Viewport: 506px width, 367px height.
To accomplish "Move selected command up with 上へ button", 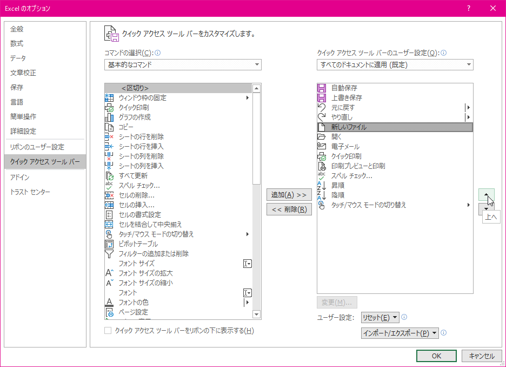I will click(487, 194).
